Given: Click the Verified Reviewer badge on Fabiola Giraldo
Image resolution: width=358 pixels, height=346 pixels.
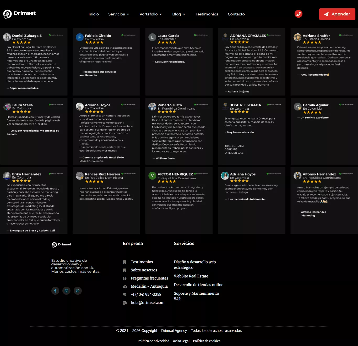Looking at the screenshot, I should [128, 35].
